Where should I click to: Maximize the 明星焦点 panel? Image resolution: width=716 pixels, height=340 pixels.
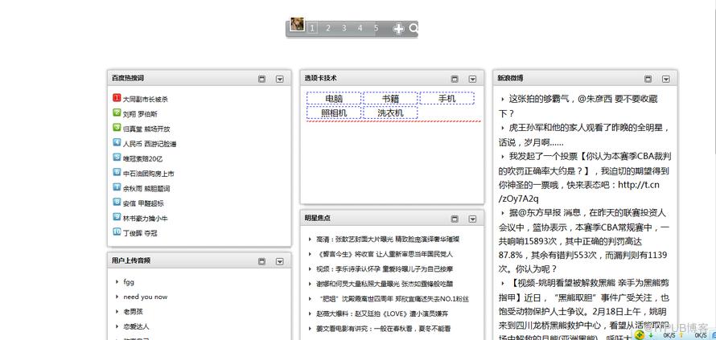[455, 219]
